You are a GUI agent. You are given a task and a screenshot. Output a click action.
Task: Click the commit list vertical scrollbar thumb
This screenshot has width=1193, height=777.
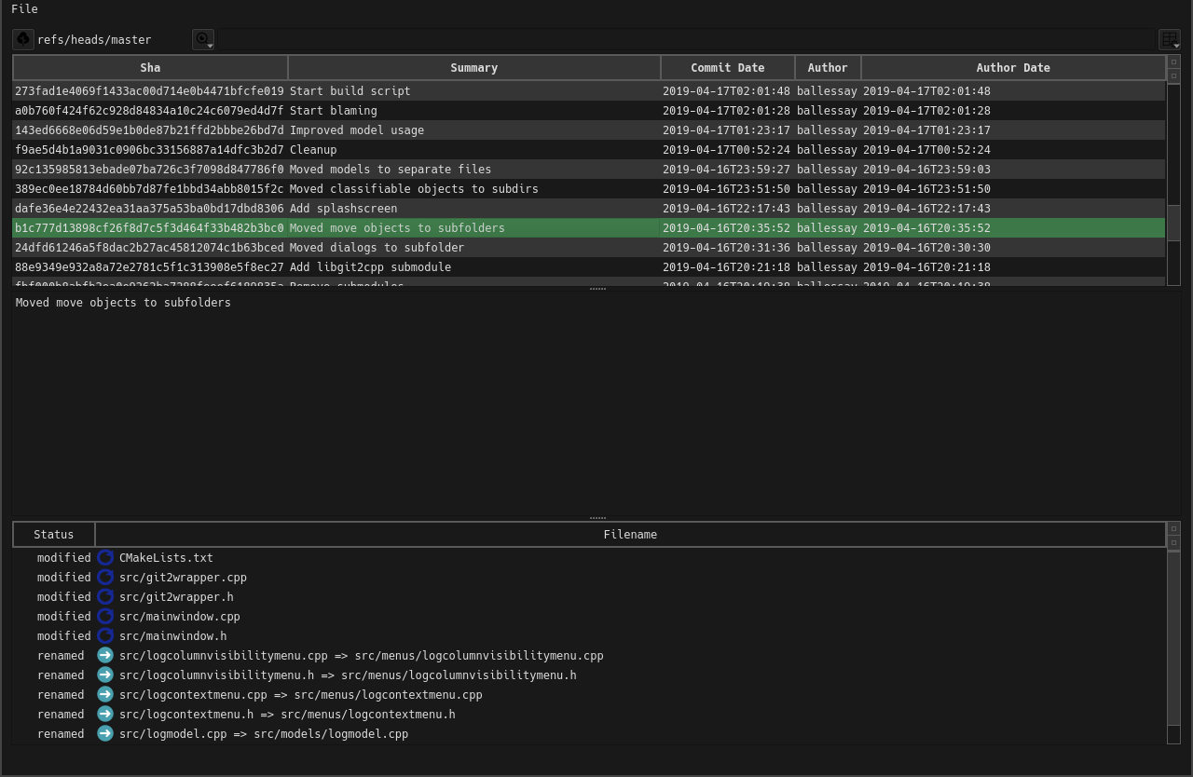tap(1173, 223)
